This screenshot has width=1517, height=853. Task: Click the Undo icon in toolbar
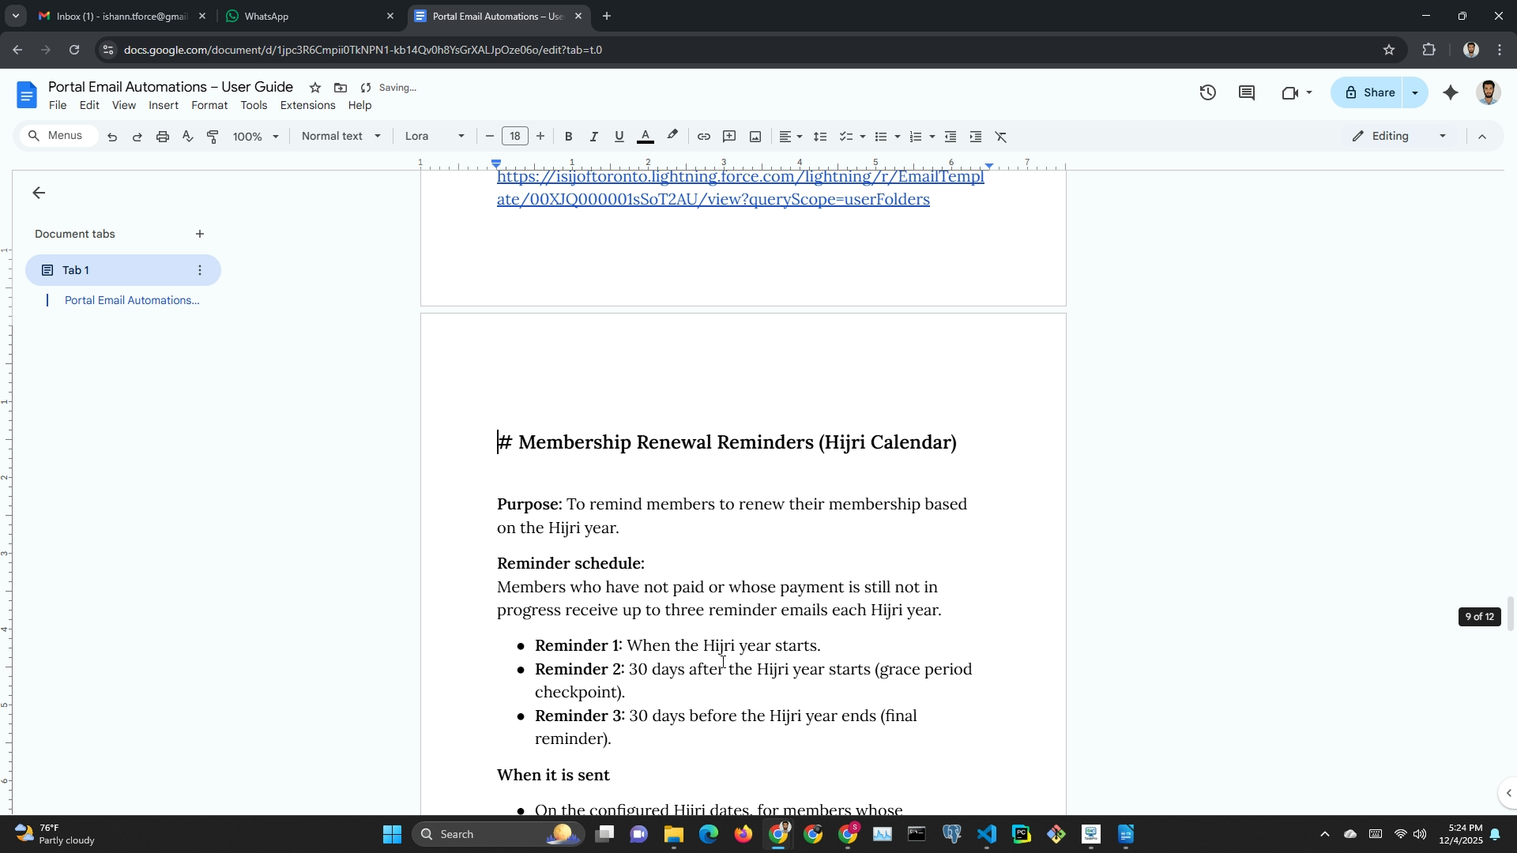[112, 137]
